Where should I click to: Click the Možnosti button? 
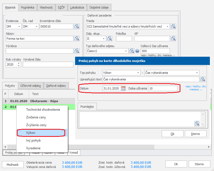pyautogui.click(x=13, y=164)
